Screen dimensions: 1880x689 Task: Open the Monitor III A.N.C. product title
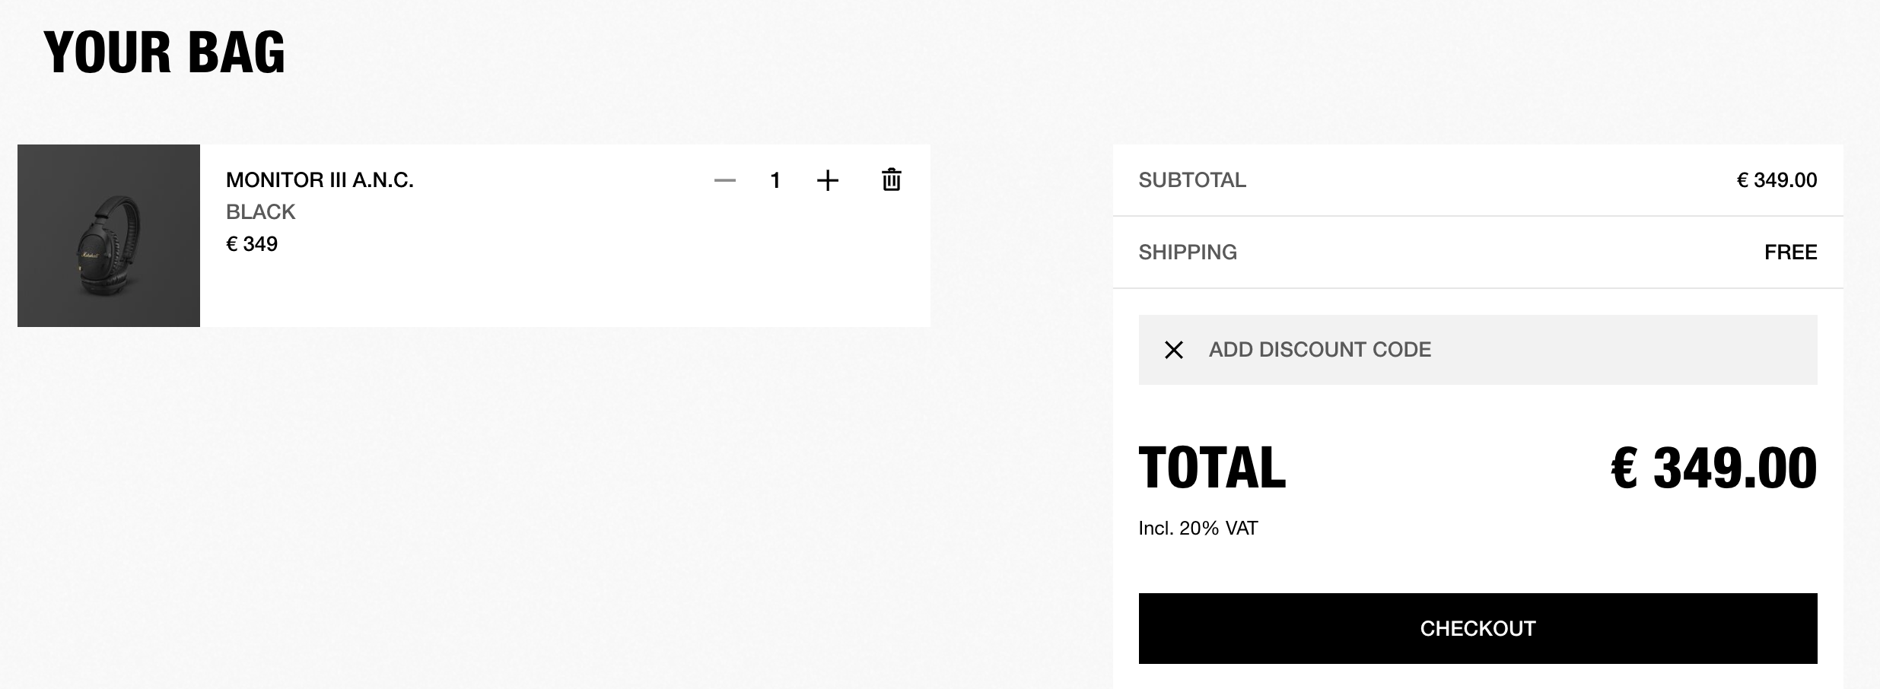point(320,180)
